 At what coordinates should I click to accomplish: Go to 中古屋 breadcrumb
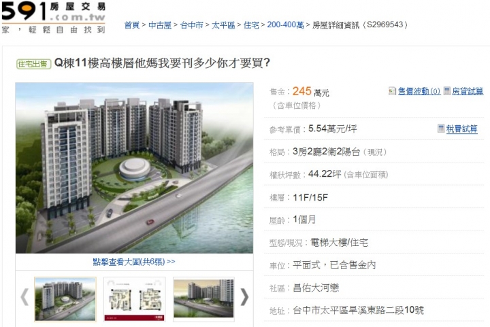(x=160, y=25)
